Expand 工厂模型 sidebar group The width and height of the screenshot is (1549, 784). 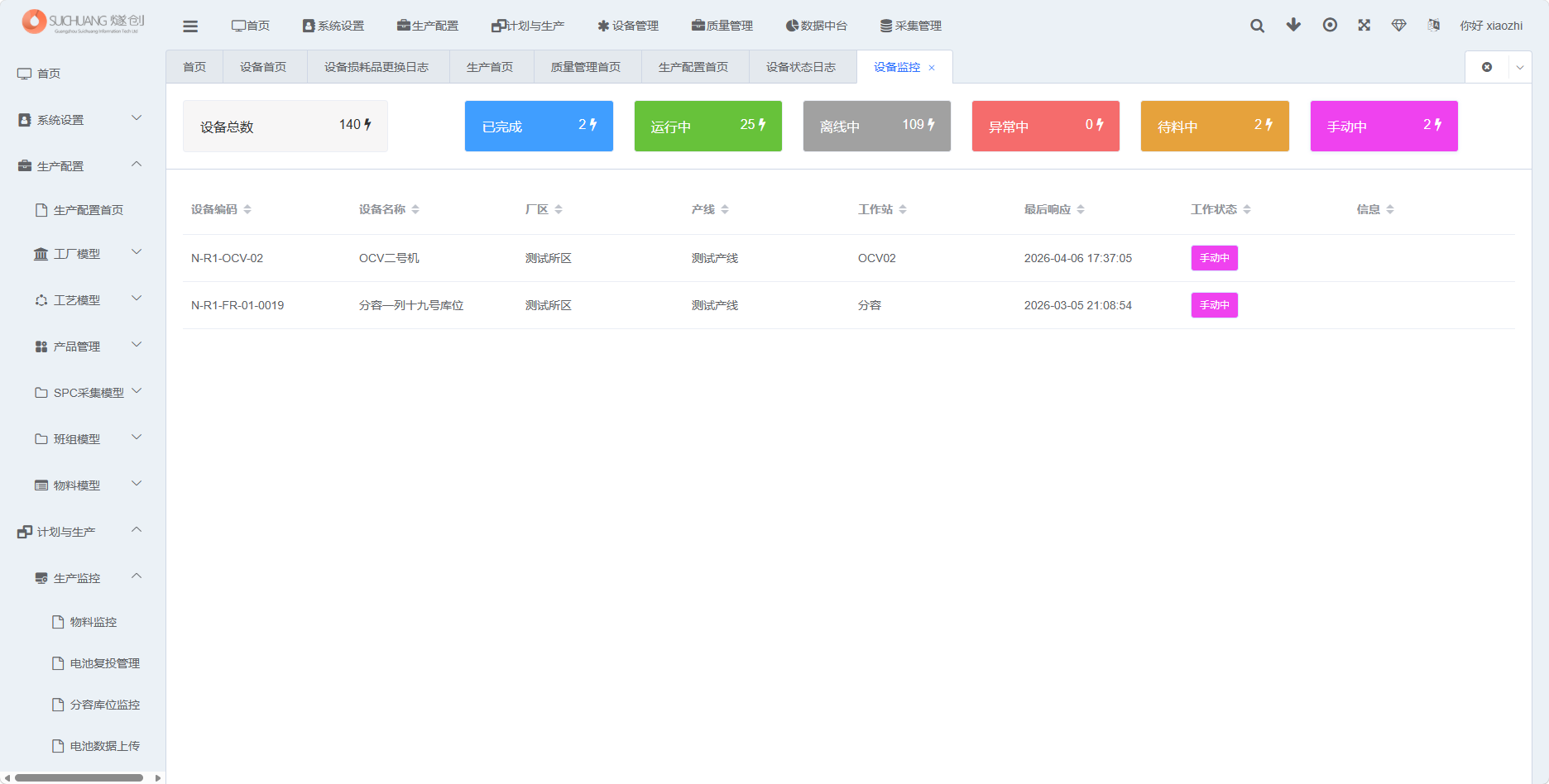coord(83,254)
